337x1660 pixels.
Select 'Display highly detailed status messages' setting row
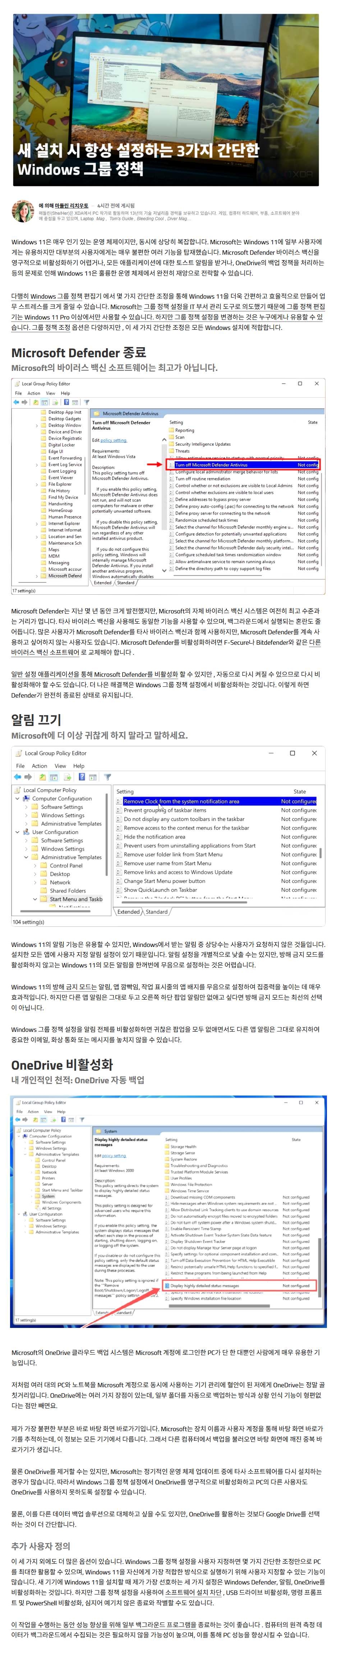point(240,1285)
